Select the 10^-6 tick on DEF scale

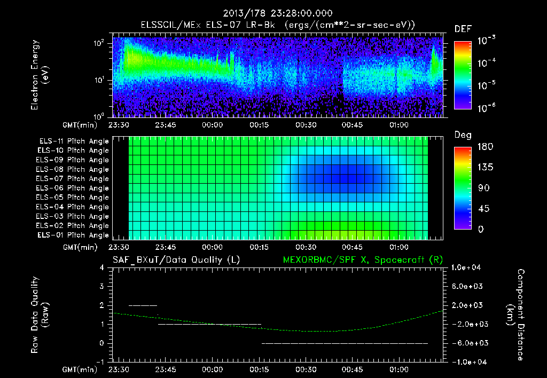(x=486, y=108)
